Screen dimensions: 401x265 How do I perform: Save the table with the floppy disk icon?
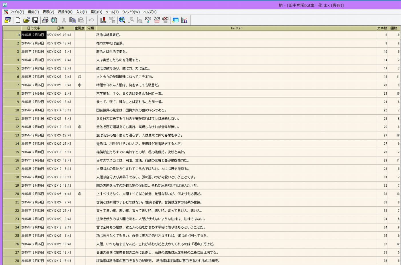click(35, 20)
